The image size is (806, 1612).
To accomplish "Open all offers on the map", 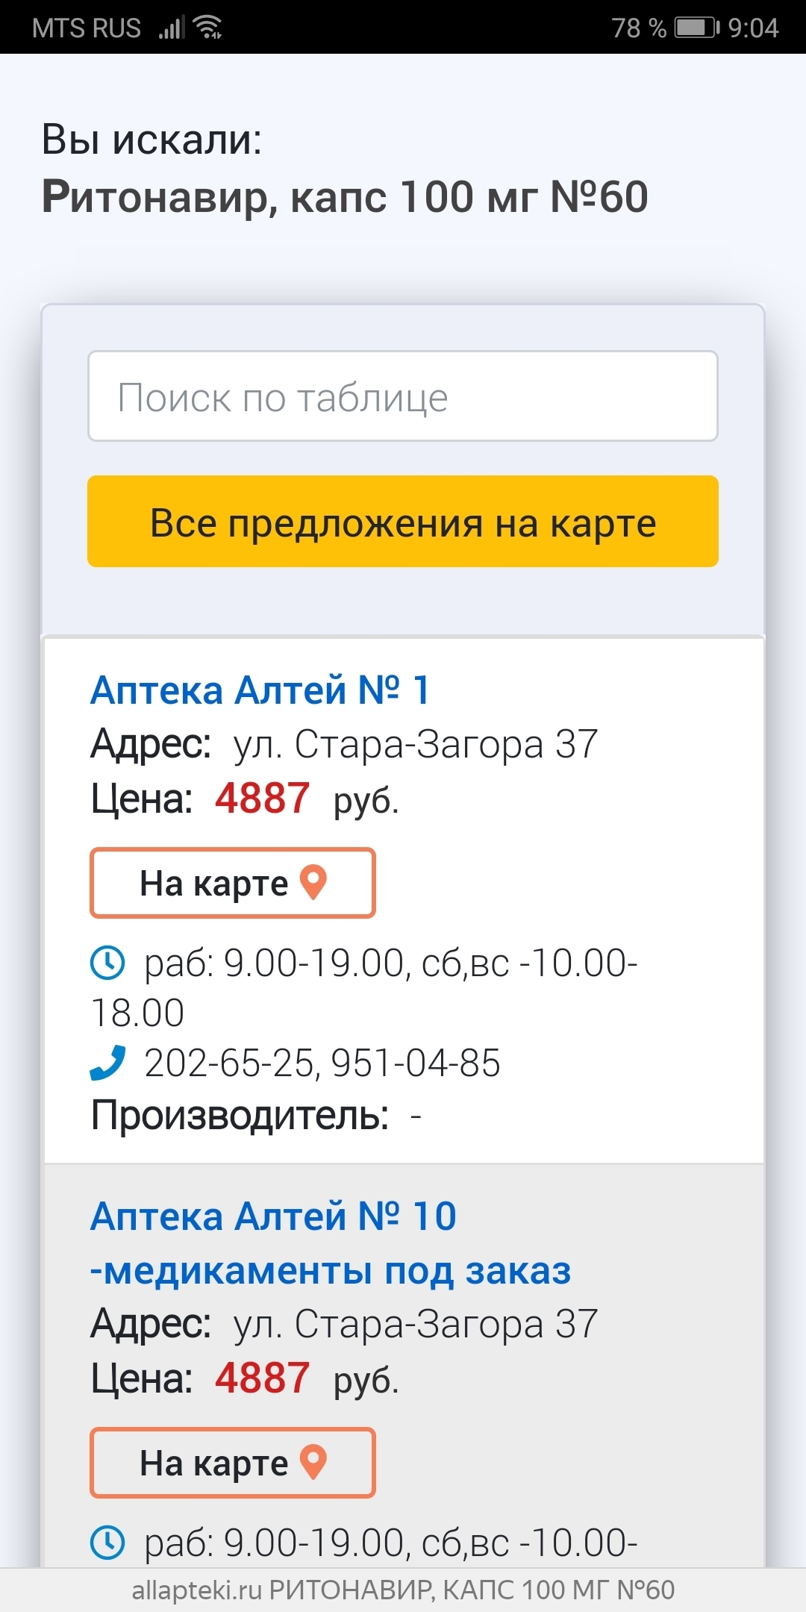I will coord(403,522).
